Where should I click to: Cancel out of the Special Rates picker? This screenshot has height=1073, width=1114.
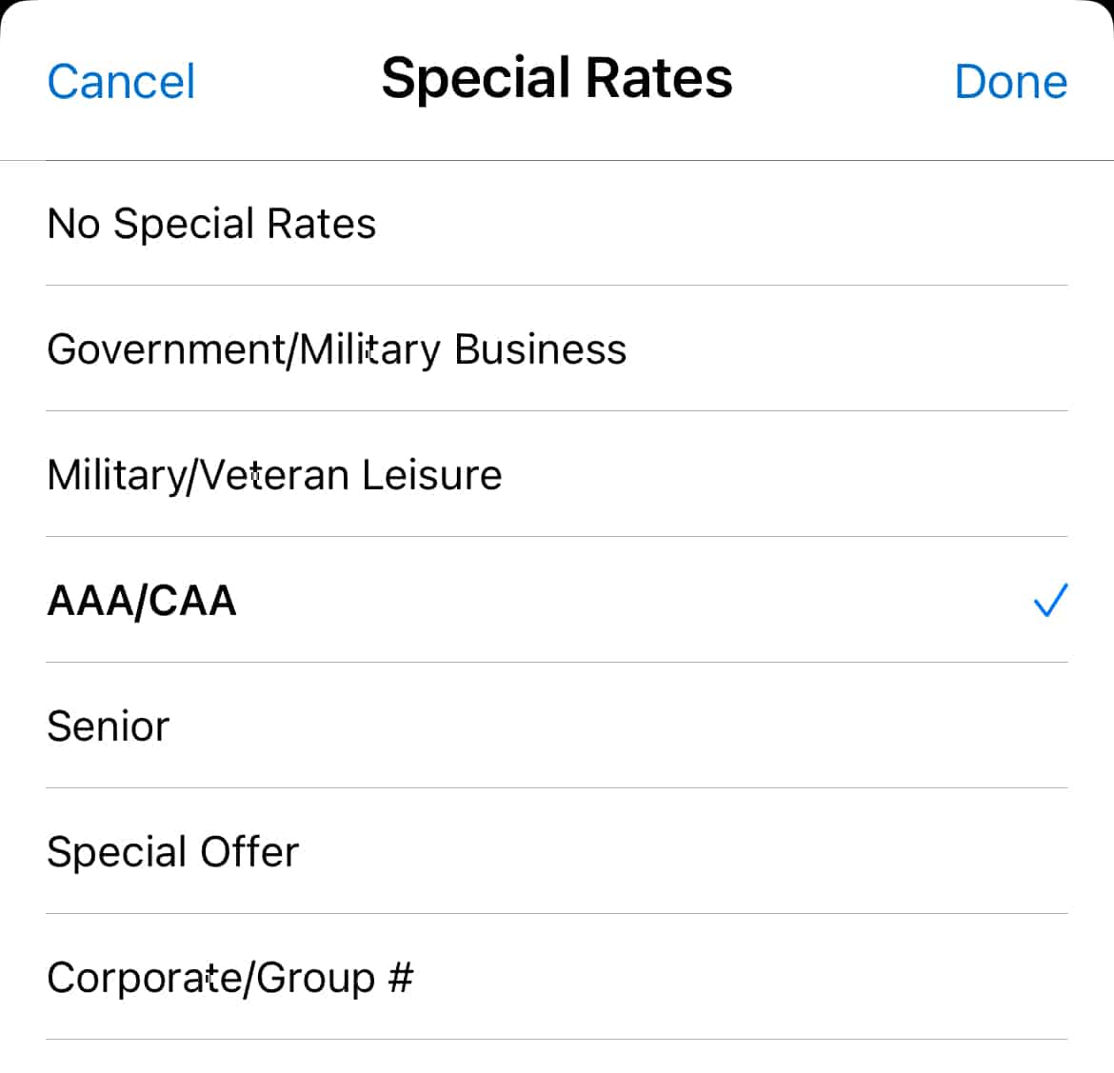[x=121, y=81]
